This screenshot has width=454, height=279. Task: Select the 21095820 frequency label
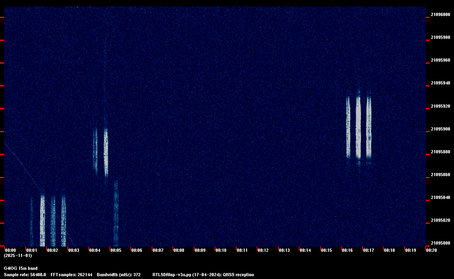pos(441,220)
